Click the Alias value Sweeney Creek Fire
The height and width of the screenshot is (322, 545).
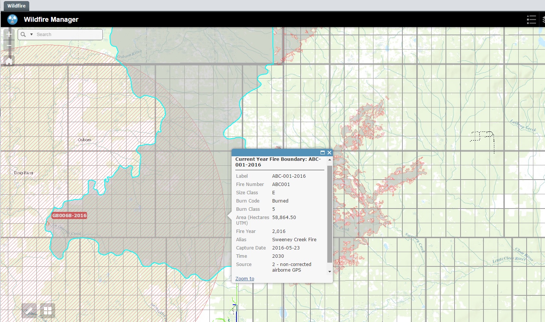[x=294, y=239]
